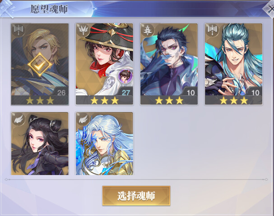274x216 pixels.
Task: Select the black-haired female hero card
Action: pos(40,144)
